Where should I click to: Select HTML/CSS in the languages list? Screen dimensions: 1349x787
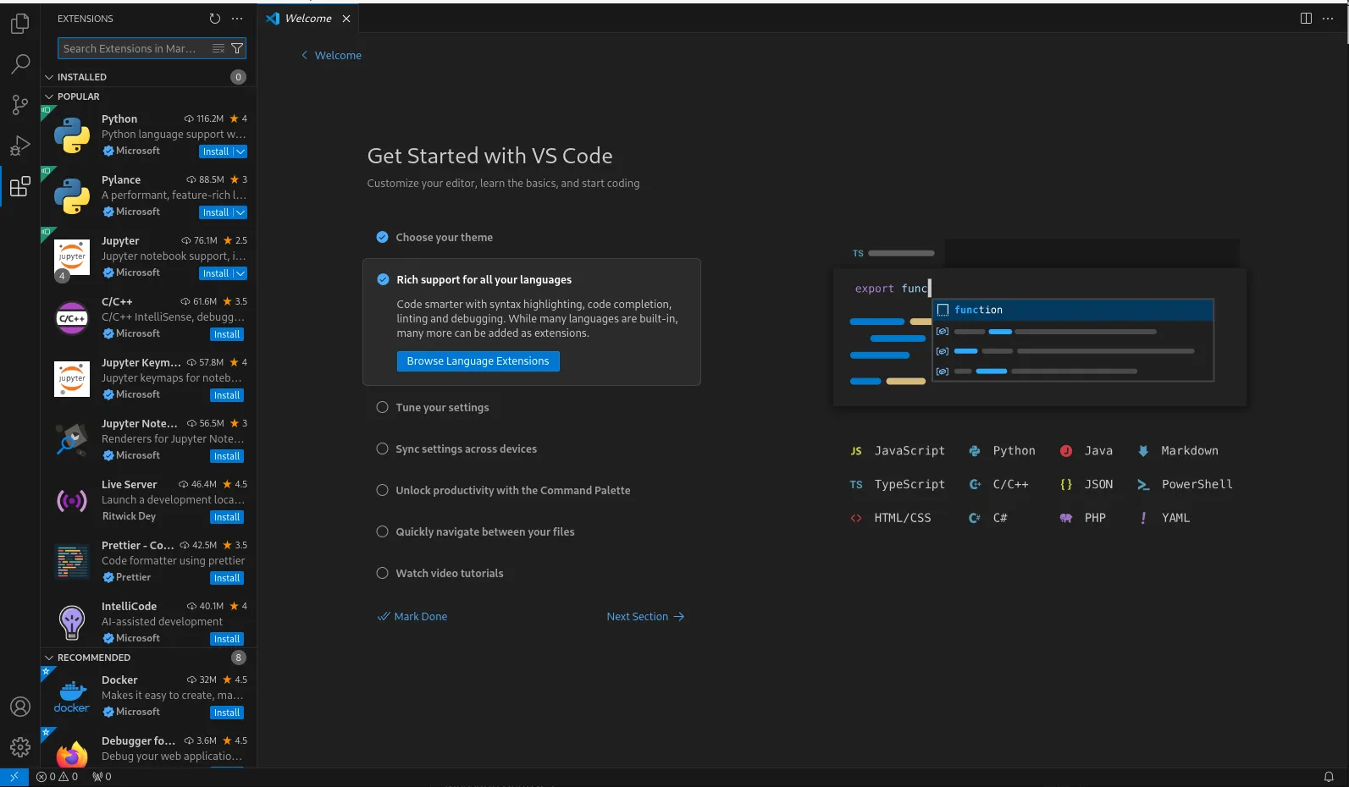[x=891, y=518]
